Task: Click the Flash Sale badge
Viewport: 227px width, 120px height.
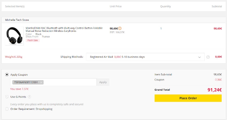Action: point(33,40)
